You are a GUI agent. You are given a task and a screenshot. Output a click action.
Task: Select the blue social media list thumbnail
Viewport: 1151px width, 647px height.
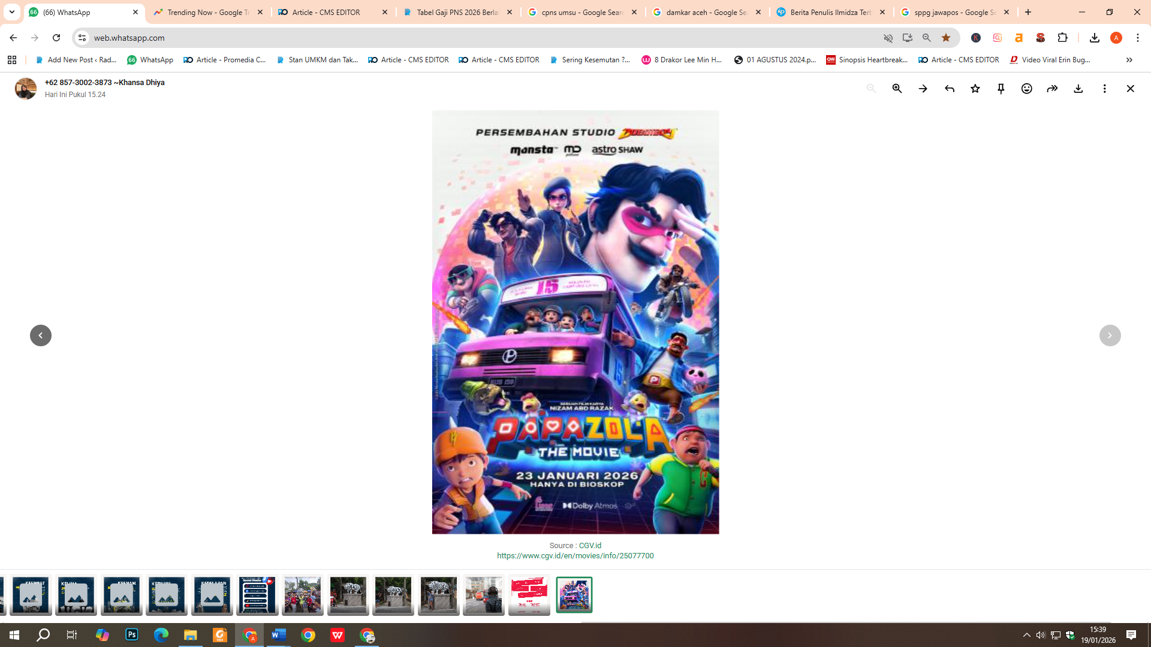[x=257, y=595]
